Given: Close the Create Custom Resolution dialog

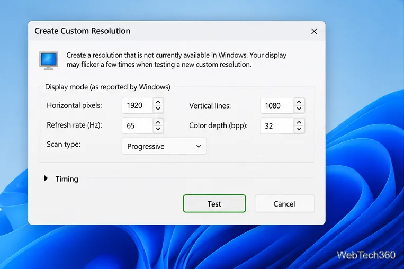Looking at the screenshot, I should tap(314, 31).
